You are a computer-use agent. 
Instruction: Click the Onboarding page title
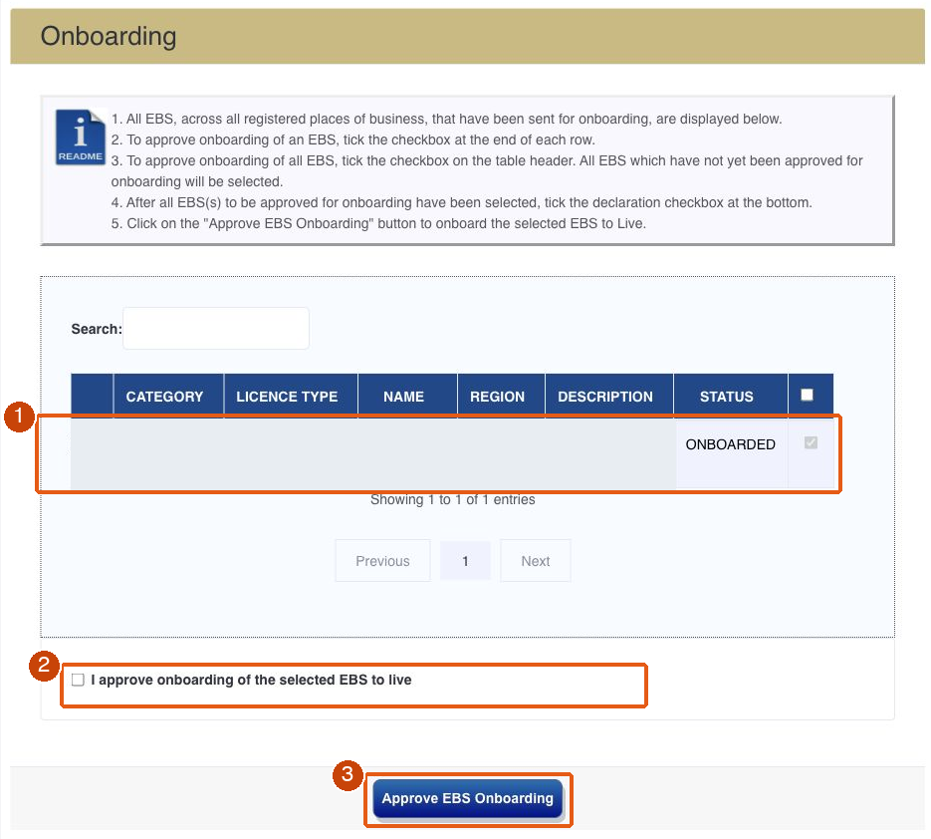click(109, 36)
